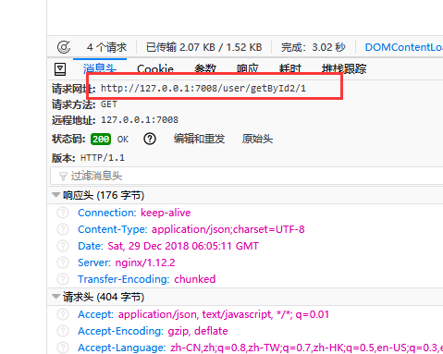
Task: Click the Date header value Sat, 29 Dec 2018
Action: [x=183, y=246]
